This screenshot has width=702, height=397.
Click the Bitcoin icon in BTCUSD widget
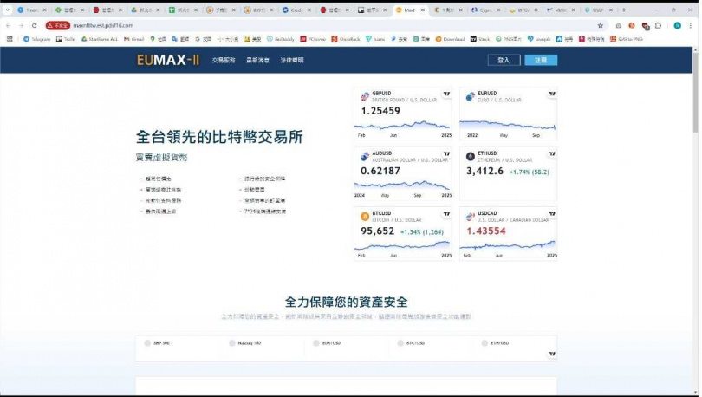[365, 217]
